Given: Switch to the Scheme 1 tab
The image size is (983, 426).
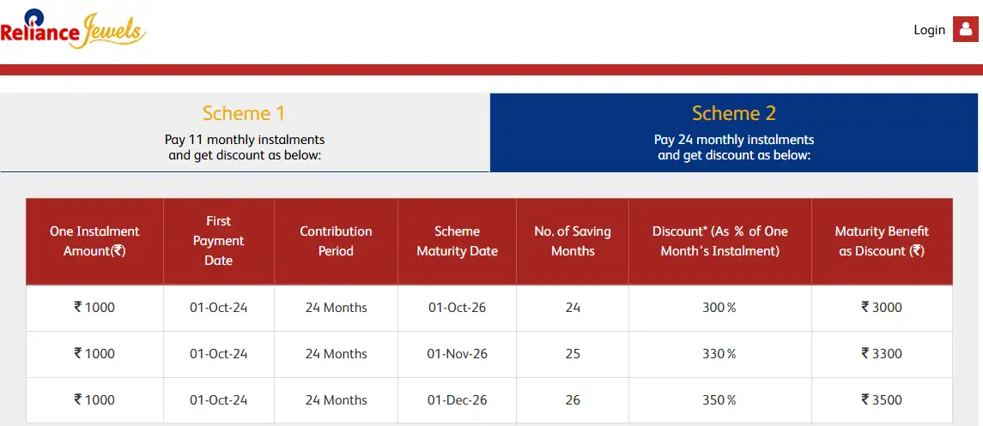Looking at the screenshot, I should tap(245, 133).
